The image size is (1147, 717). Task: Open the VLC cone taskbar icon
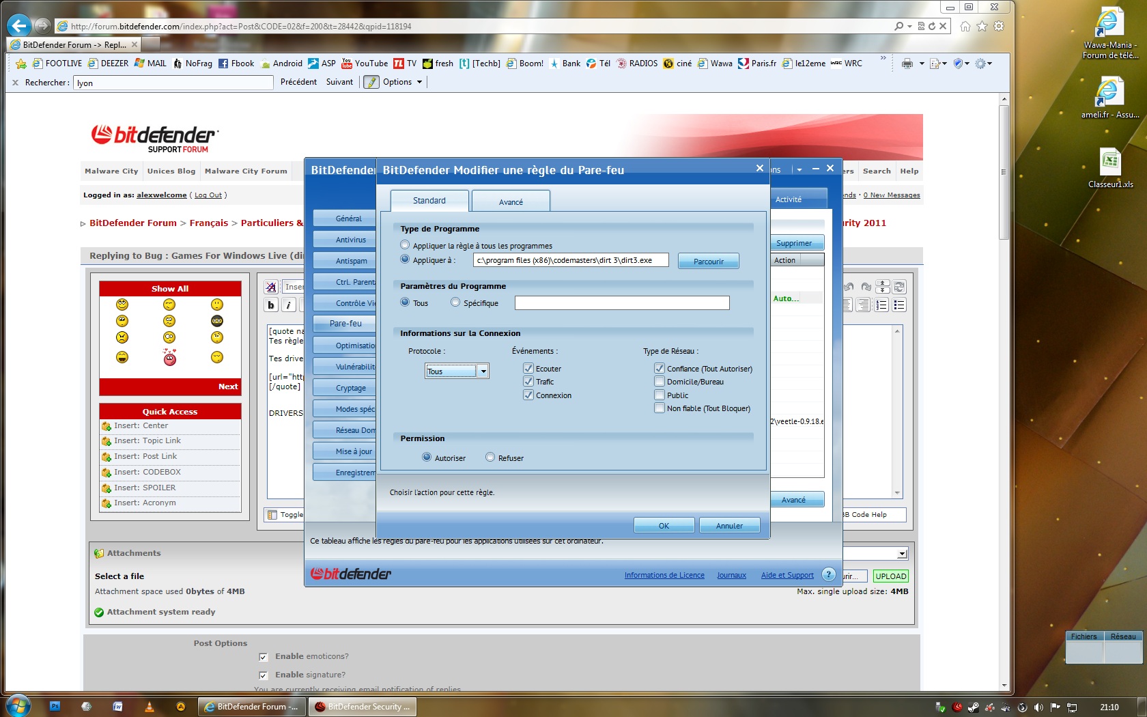[150, 707]
